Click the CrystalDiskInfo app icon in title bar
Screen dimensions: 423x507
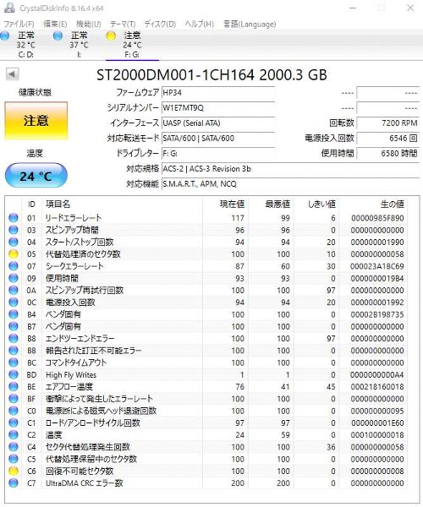tap(9, 8)
